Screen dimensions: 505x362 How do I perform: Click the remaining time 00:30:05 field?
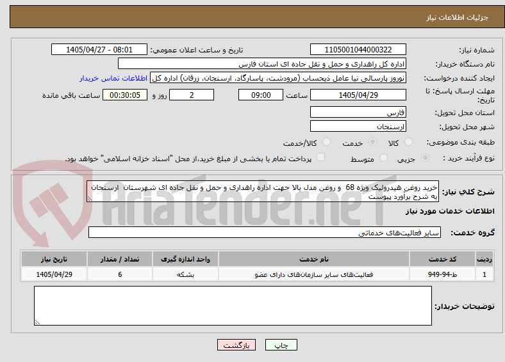125,95
